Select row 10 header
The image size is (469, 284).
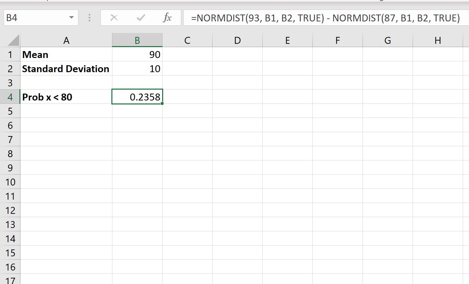pyautogui.click(x=10, y=182)
